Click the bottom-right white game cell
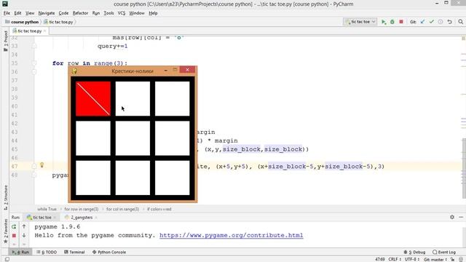The image size is (466, 262). point(172,178)
